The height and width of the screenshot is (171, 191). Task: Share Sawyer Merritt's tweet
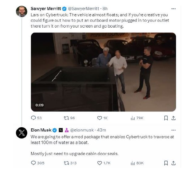174,118
